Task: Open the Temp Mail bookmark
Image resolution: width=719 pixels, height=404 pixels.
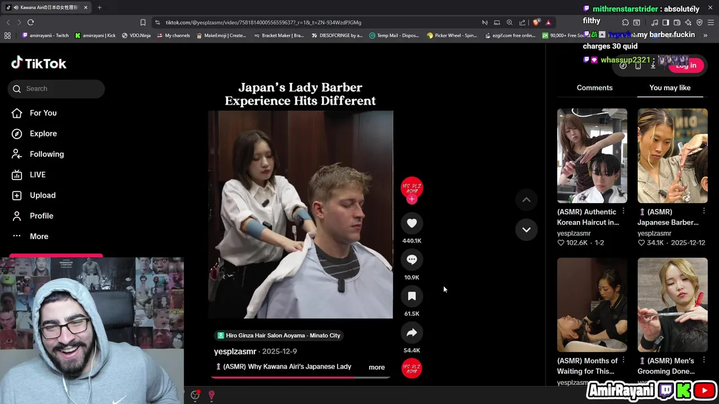Action: point(394,35)
